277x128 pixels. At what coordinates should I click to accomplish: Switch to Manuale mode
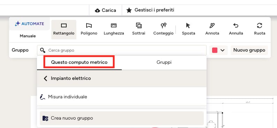pyautogui.click(x=28, y=36)
